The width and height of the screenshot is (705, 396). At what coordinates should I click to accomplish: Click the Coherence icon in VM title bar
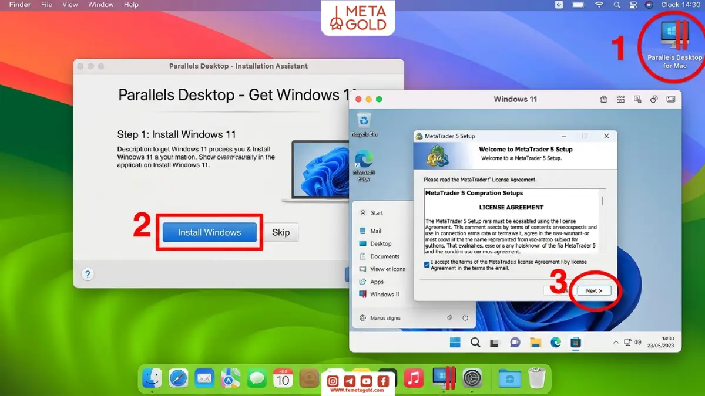pyautogui.click(x=654, y=100)
